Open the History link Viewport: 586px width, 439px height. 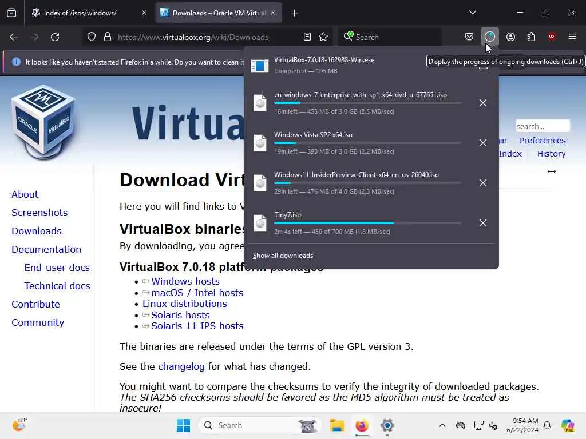(551, 154)
